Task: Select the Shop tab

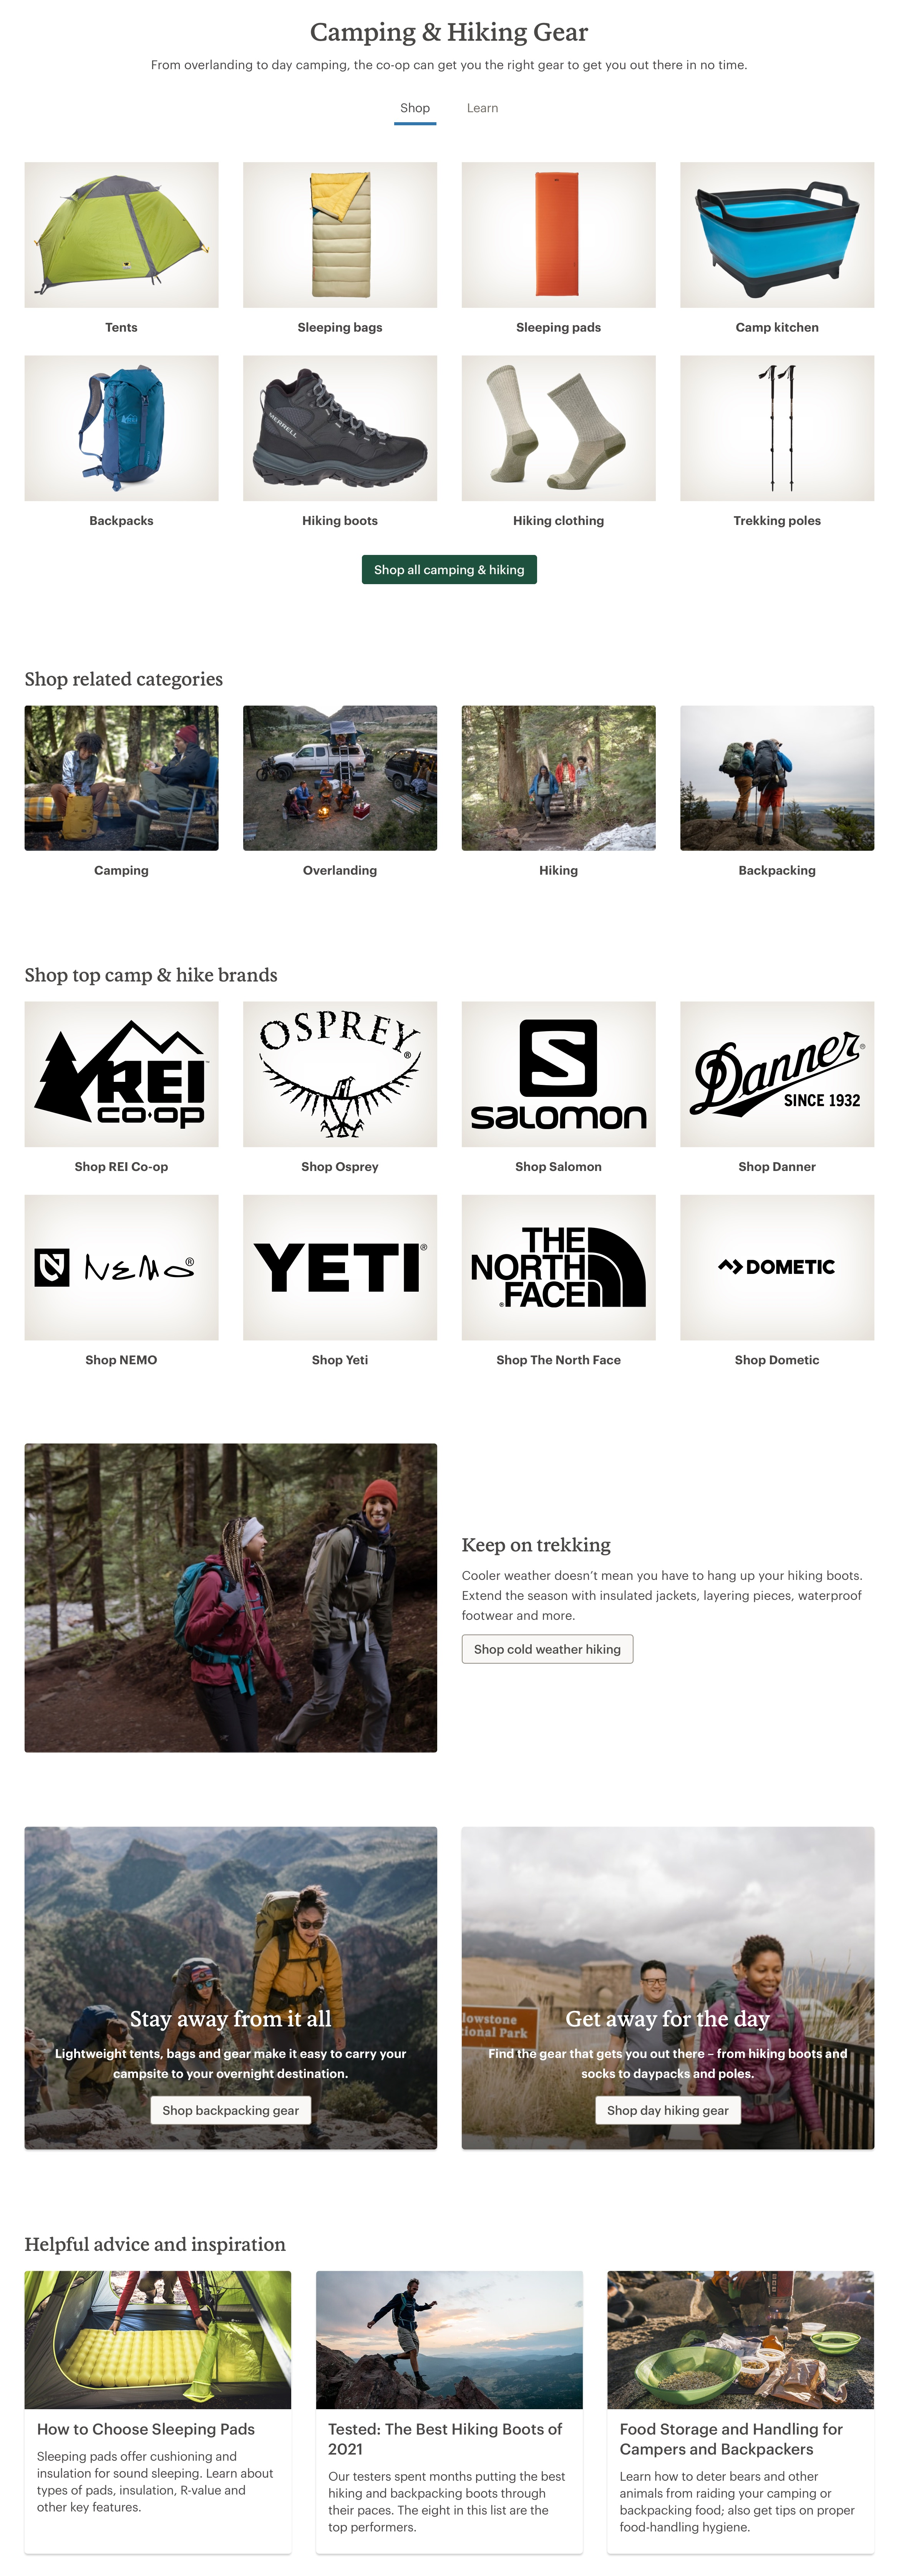Action: 415,108
